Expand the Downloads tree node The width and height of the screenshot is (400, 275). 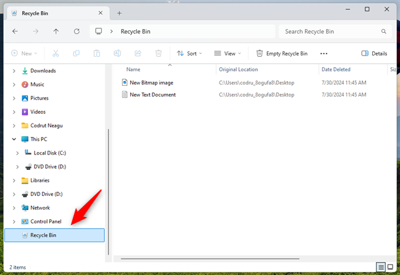click(14, 70)
